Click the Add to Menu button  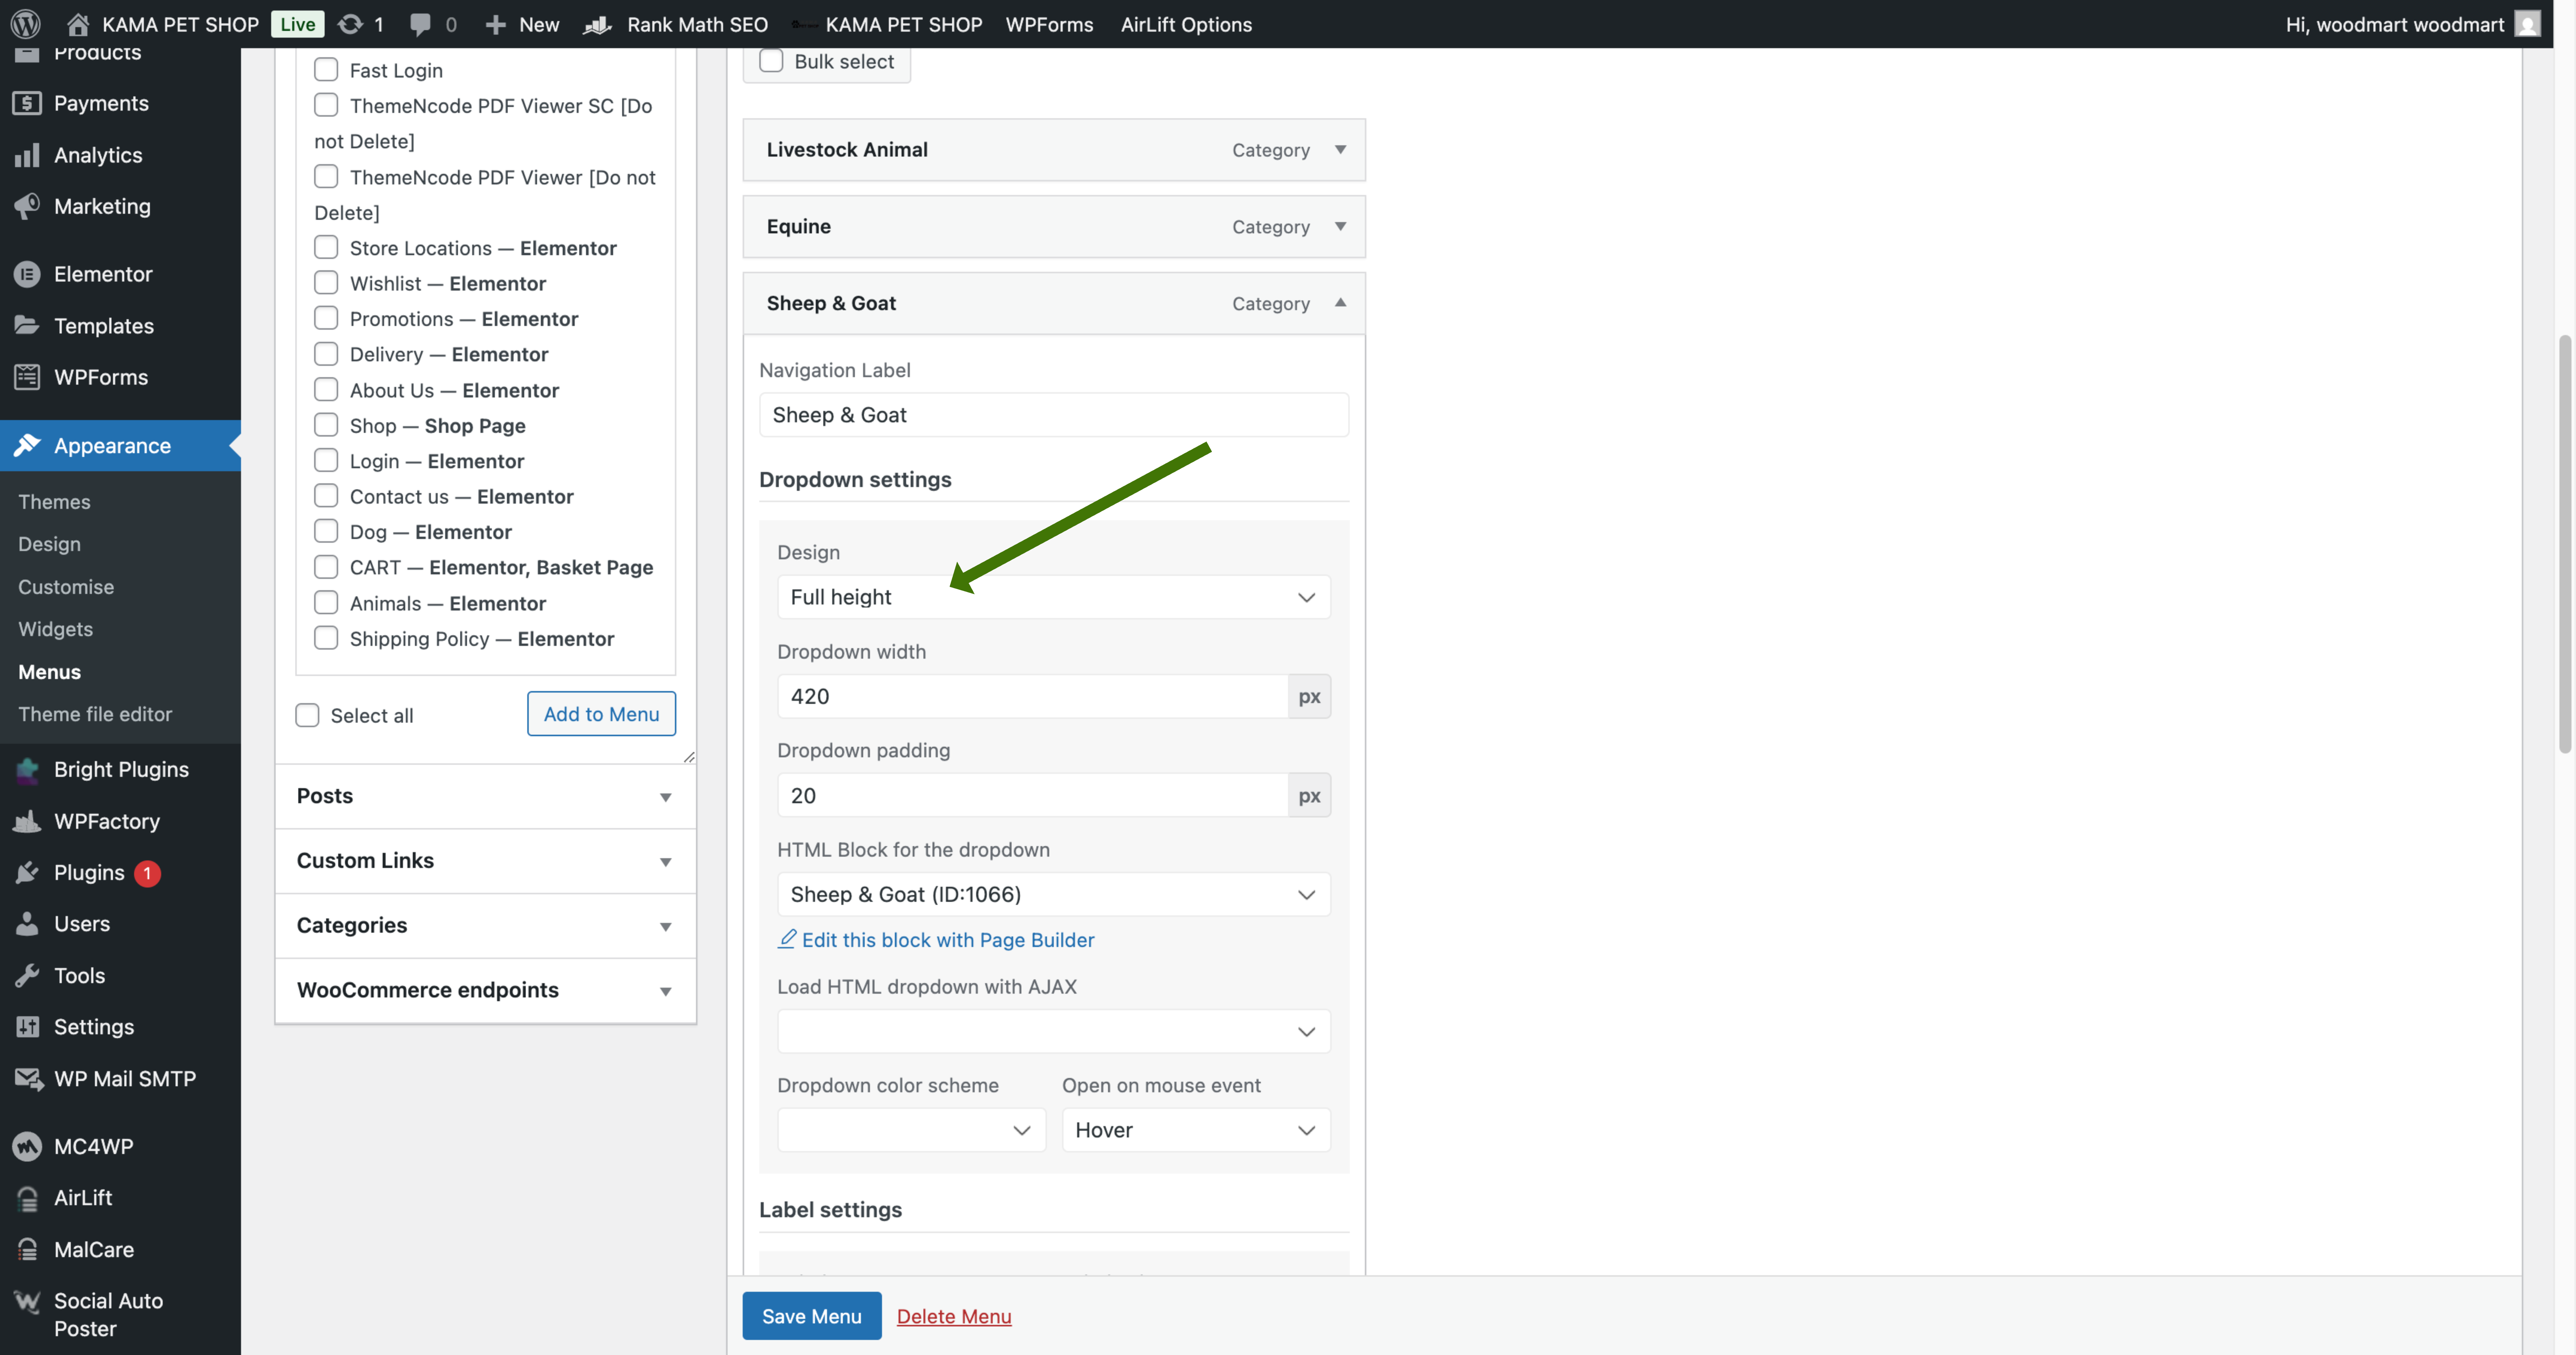pyautogui.click(x=601, y=714)
